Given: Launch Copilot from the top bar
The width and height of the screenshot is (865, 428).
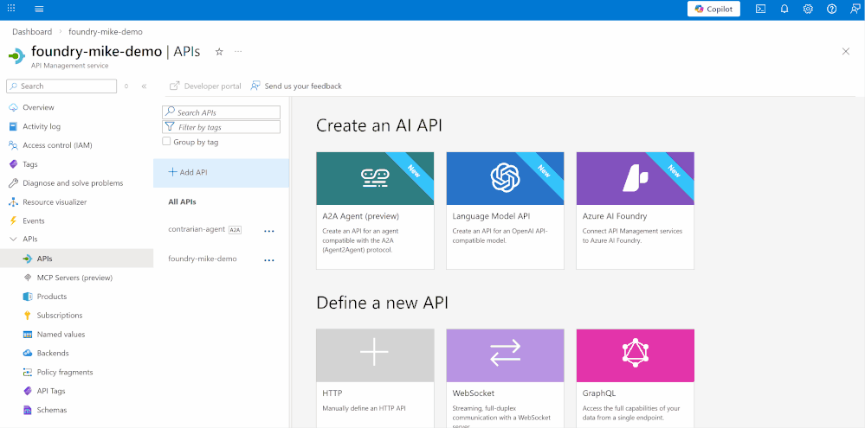Looking at the screenshot, I should (x=713, y=9).
